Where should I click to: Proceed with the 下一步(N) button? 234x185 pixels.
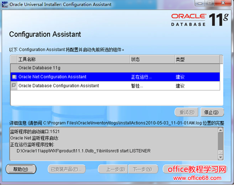pyautogui.click(x=143, y=169)
